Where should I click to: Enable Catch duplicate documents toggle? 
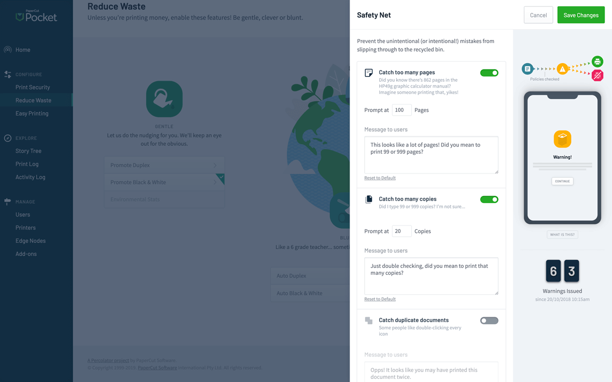[x=489, y=320]
